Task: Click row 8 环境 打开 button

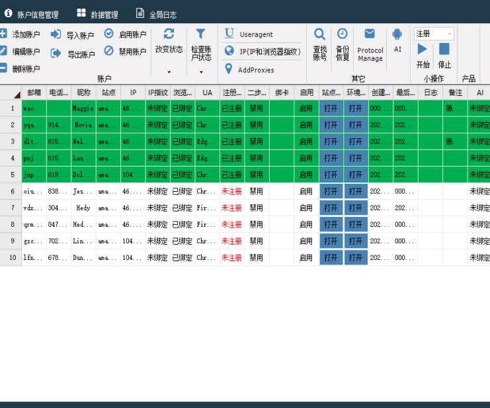Action: (356, 224)
